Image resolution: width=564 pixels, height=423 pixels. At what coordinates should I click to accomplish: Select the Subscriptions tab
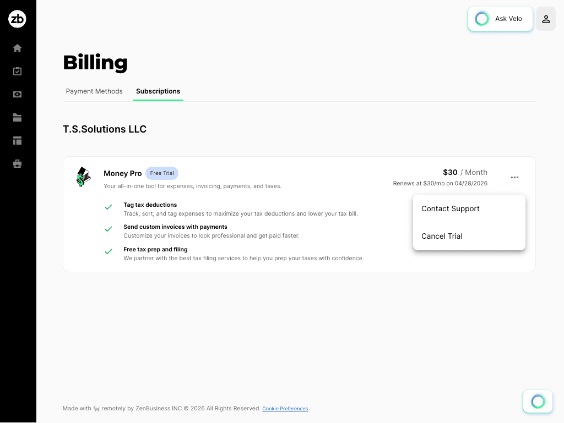[158, 91]
